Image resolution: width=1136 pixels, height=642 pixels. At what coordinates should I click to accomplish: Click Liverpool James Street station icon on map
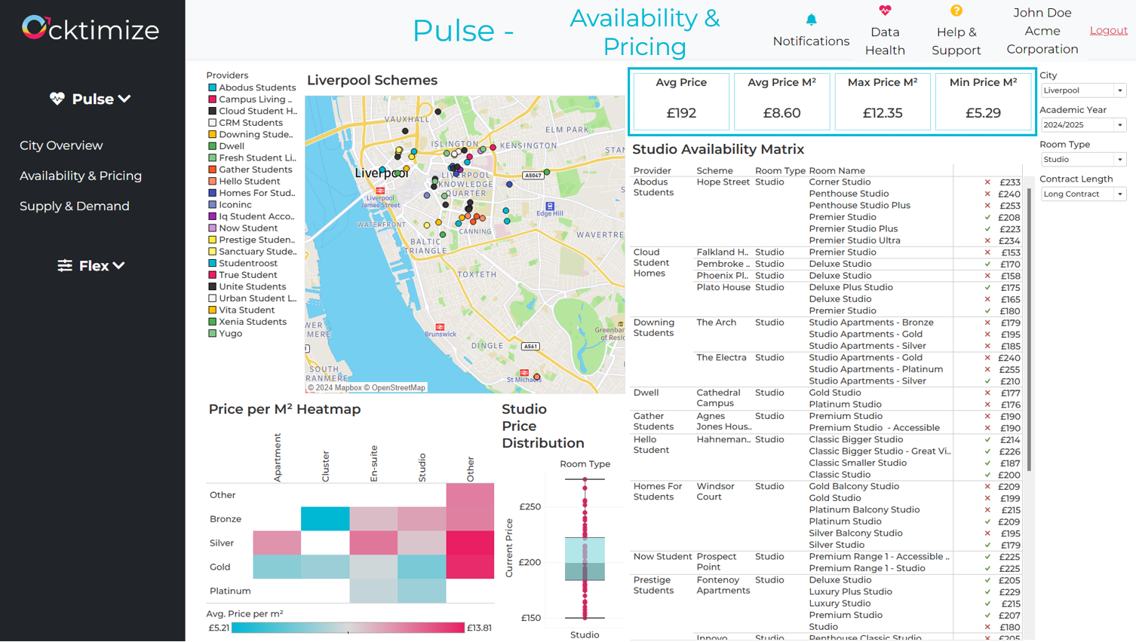[x=380, y=191]
